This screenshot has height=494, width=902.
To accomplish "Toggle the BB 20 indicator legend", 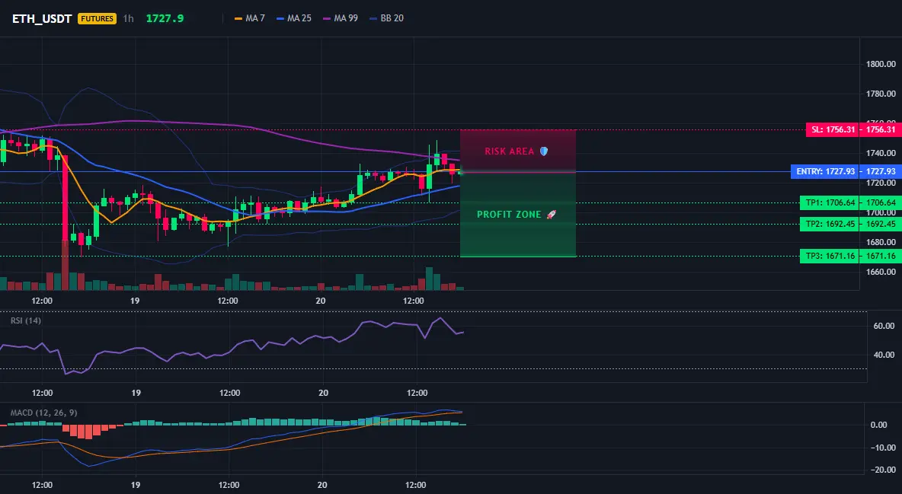I will click(x=386, y=18).
